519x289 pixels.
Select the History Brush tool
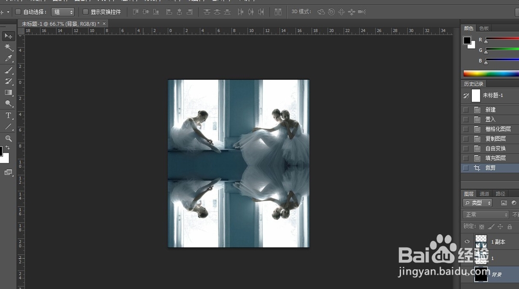coord(8,81)
